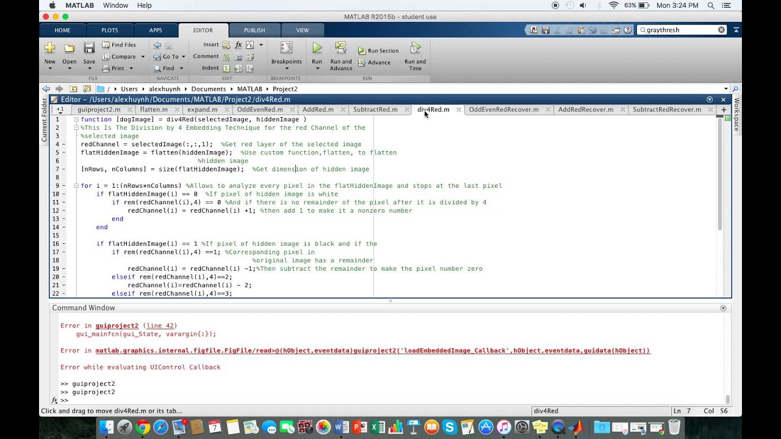Collapse the for loop fold marker on line 9
This screenshot has width=781, height=439.
coord(76,186)
